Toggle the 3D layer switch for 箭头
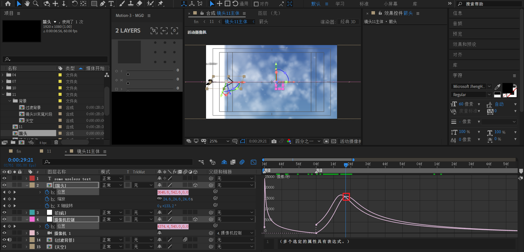 click(x=195, y=185)
